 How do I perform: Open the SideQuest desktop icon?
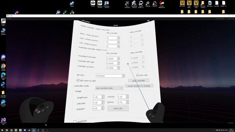(x=148, y=4)
